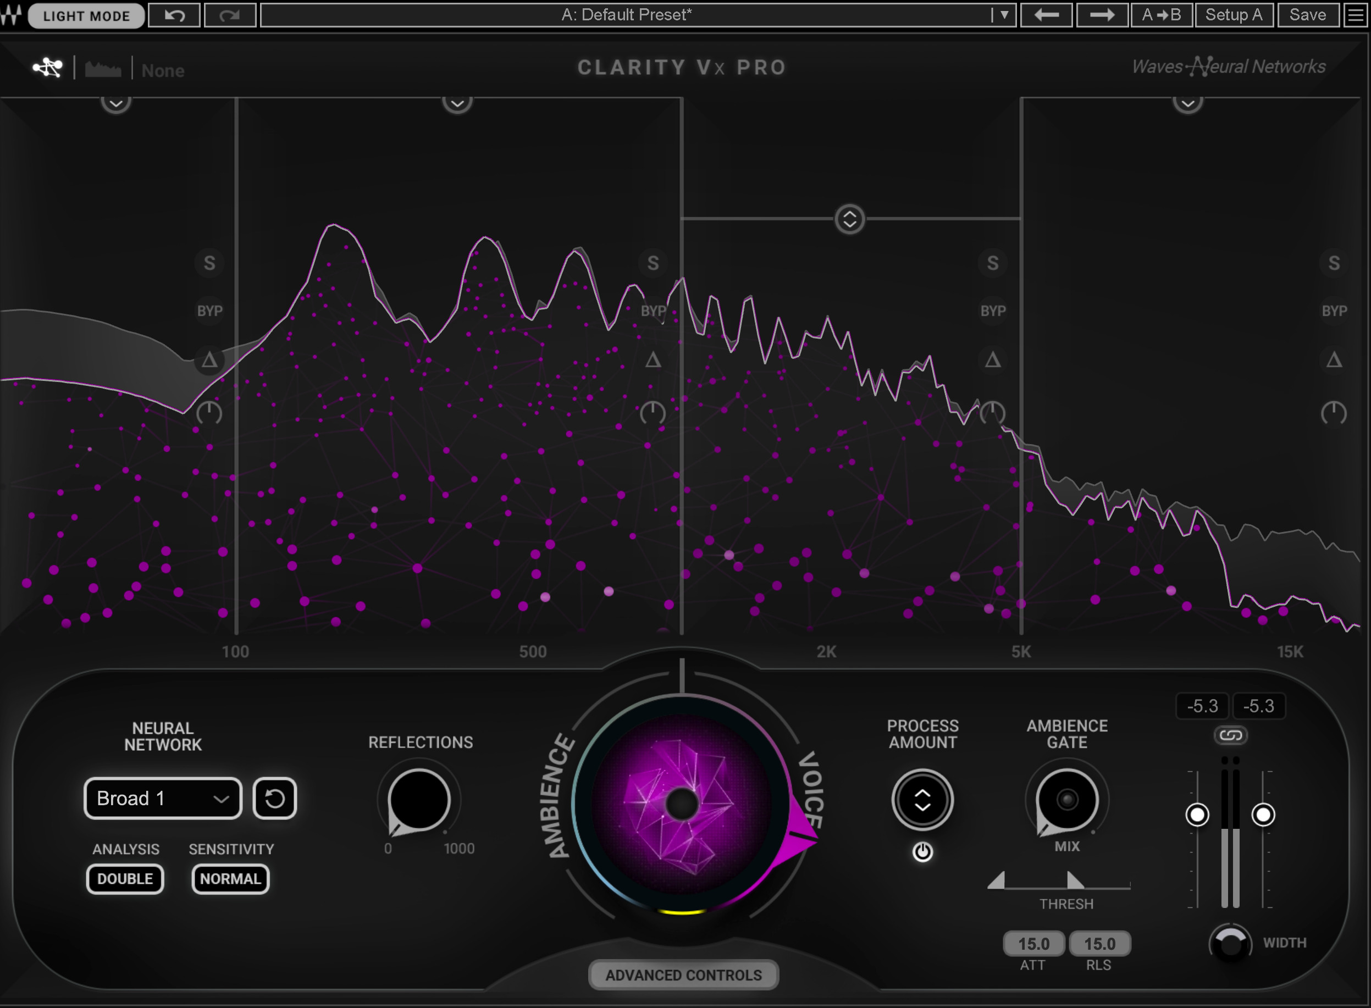The image size is (1371, 1008).
Task: Solo the fourth band above 5K
Action: (1334, 263)
